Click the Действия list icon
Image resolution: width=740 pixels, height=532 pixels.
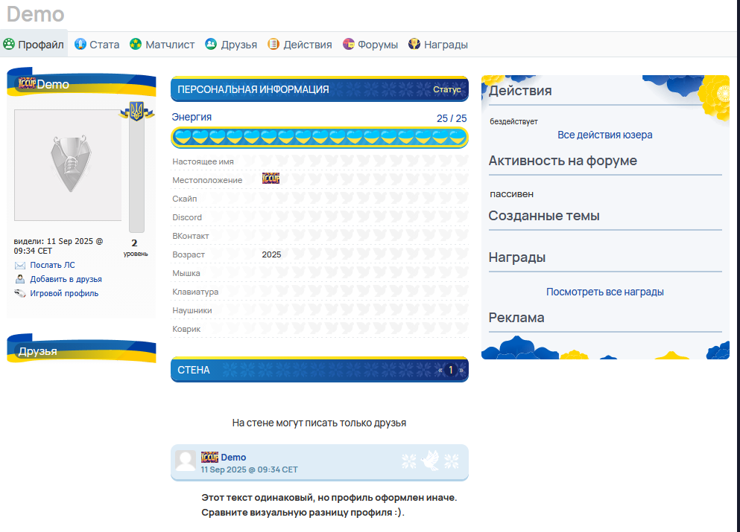pos(273,45)
